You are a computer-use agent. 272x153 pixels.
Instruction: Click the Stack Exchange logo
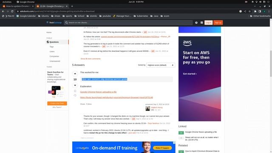[54, 23]
